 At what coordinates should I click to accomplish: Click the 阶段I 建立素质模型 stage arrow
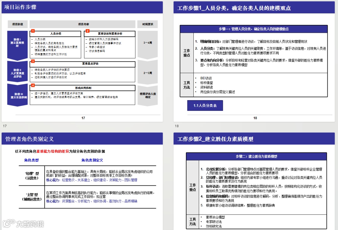[18, 45]
